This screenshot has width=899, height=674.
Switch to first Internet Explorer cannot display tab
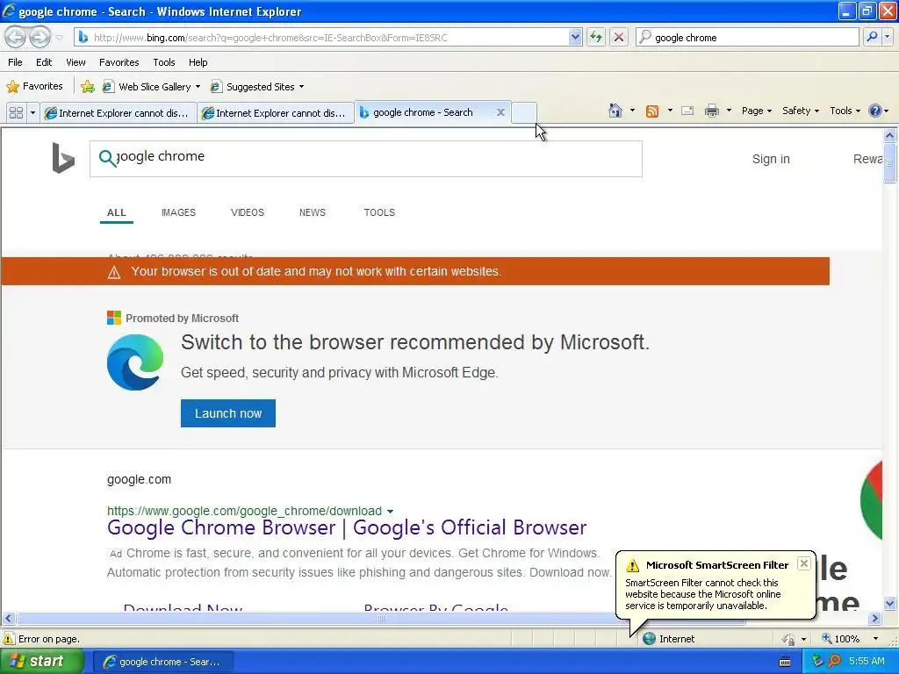click(119, 113)
